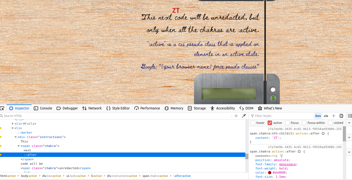
Task: Collapse the div class="instructions" node
Action: [x=16, y=137]
